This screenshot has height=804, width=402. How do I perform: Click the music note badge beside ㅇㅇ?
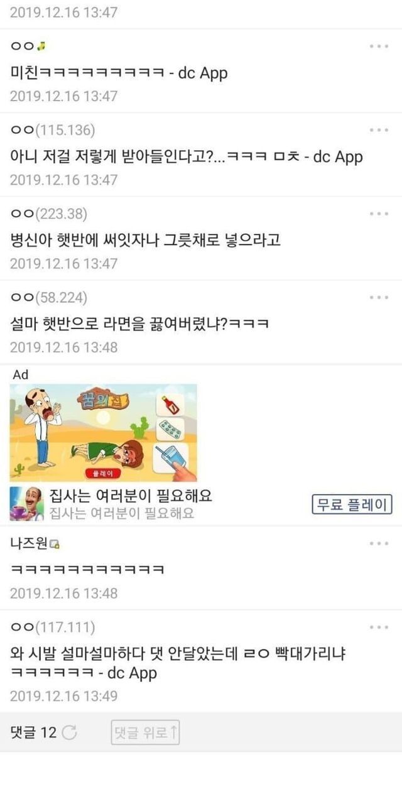click(x=41, y=46)
